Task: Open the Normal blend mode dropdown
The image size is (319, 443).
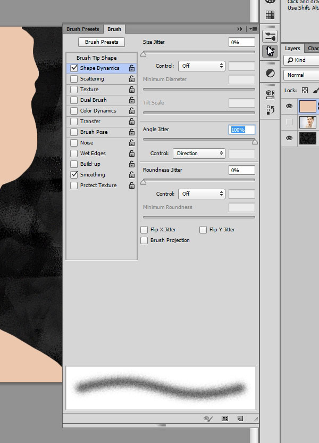Action: (x=301, y=75)
